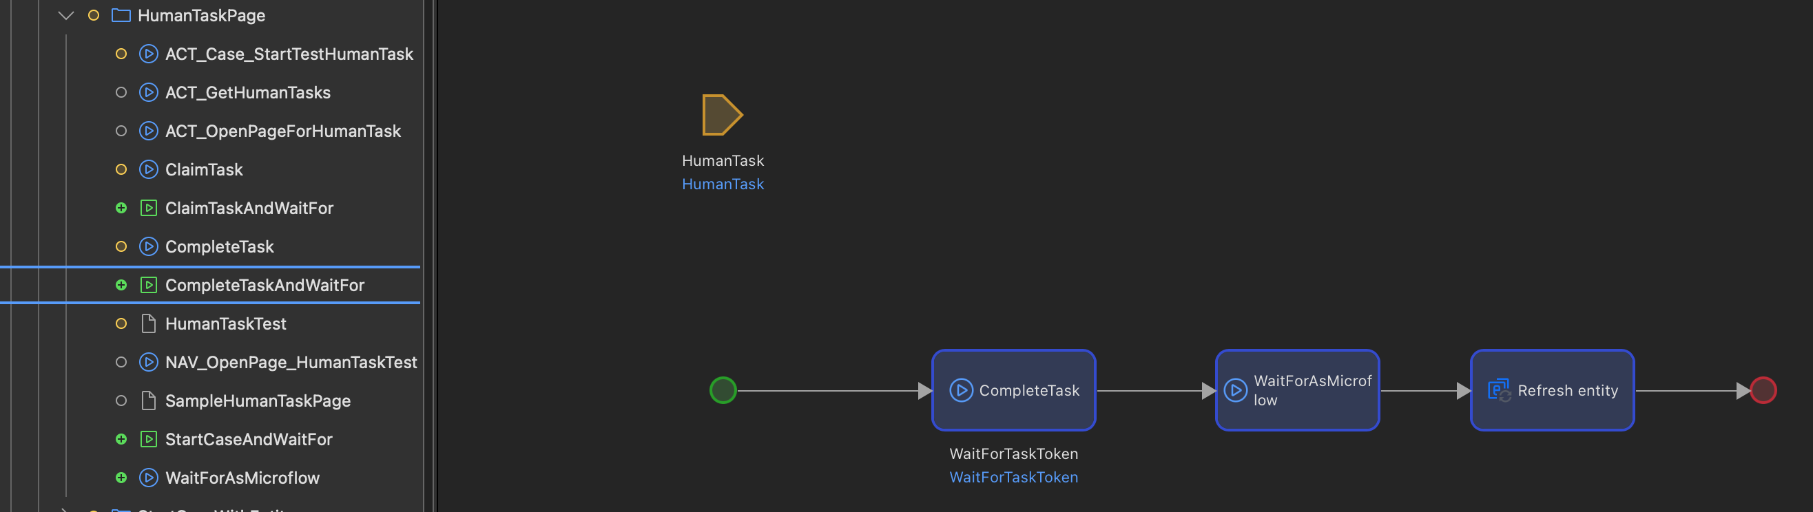Click the green plus status on CompleteTaskAndWaitFor
The image size is (1813, 512).
[121, 286]
